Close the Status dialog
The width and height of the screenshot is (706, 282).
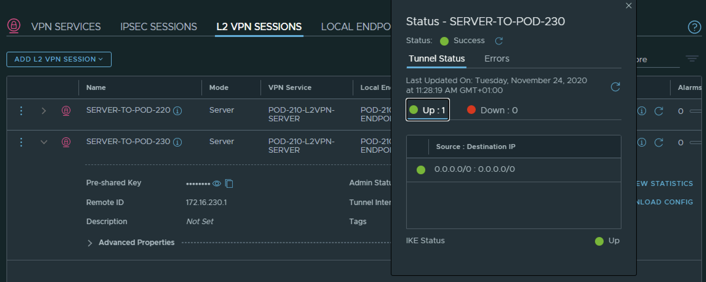pos(629,6)
